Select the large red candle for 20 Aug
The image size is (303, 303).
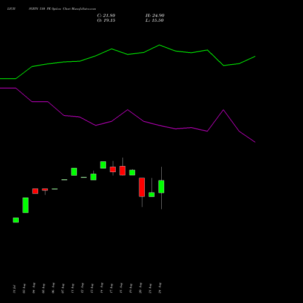click(142, 187)
